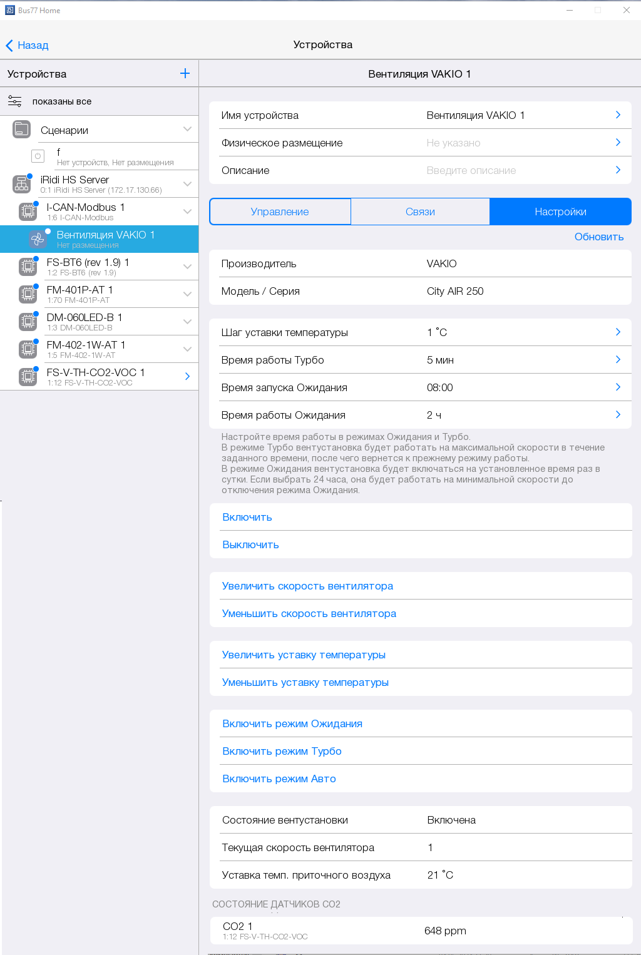This screenshot has height=955, width=641.
Task: Click the fan icon of Вентиляция VAKIO 1
Action: [x=38, y=239]
